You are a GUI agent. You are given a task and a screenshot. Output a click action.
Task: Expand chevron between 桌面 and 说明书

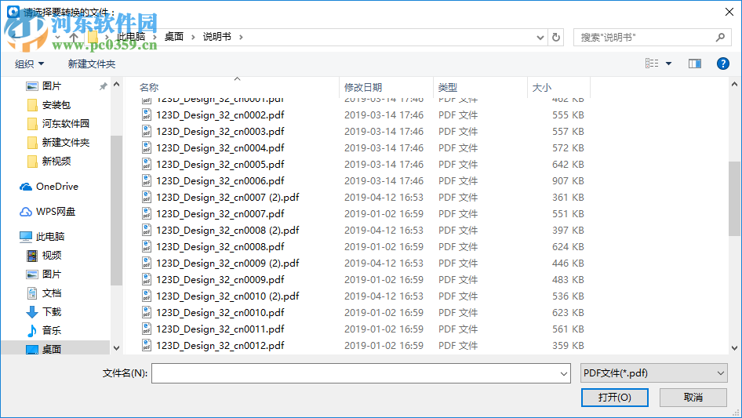pos(193,37)
